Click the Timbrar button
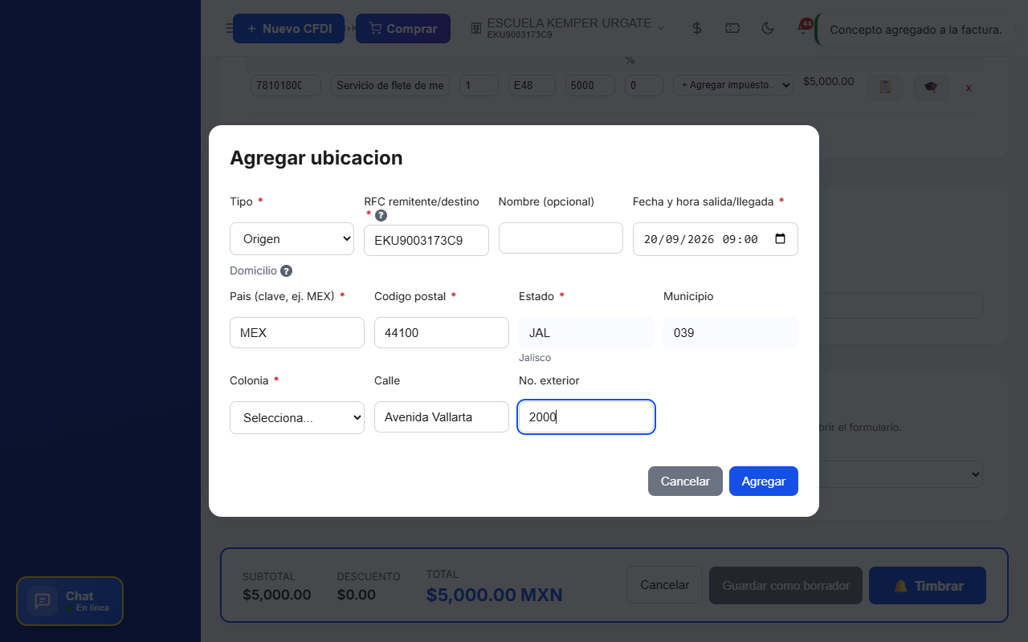 (x=928, y=586)
